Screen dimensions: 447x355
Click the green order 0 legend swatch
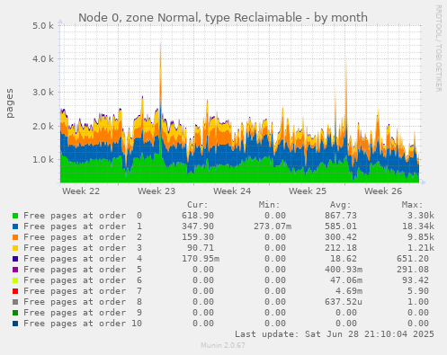(x=15, y=216)
